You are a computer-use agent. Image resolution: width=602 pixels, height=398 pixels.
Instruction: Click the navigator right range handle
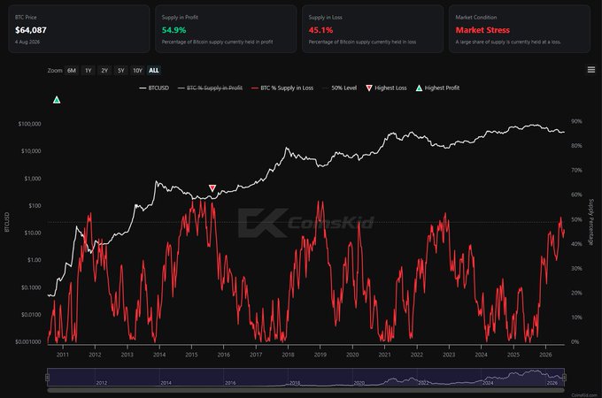565,378
